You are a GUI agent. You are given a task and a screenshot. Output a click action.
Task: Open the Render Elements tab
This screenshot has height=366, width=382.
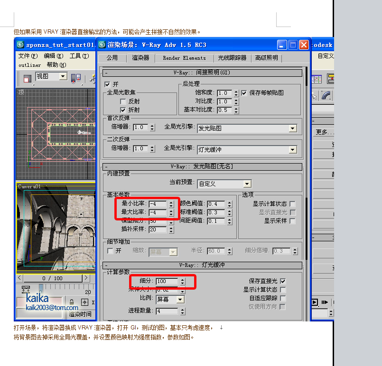click(x=184, y=58)
